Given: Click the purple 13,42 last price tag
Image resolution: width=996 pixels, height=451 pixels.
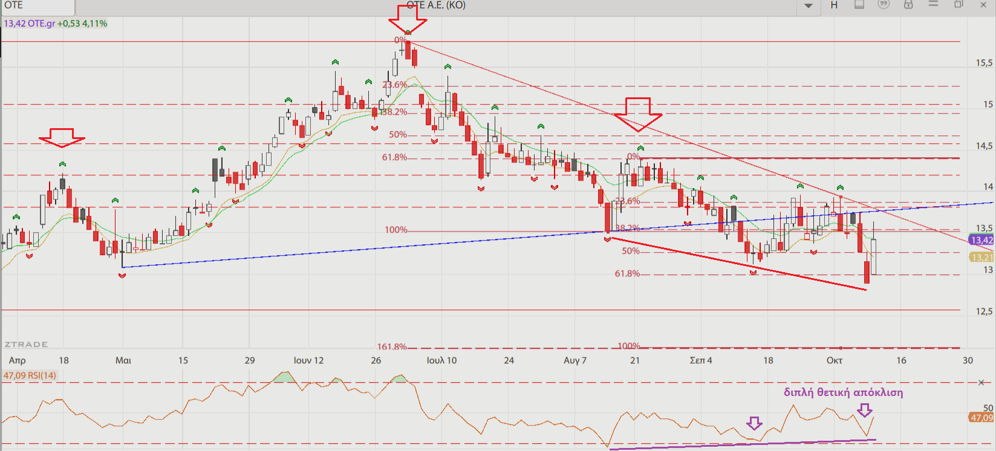Looking at the screenshot, I should click(x=982, y=241).
